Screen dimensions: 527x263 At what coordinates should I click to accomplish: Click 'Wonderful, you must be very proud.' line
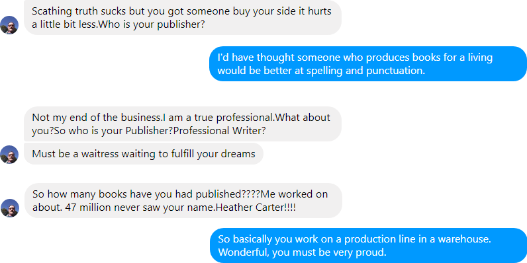coord(302,252)
